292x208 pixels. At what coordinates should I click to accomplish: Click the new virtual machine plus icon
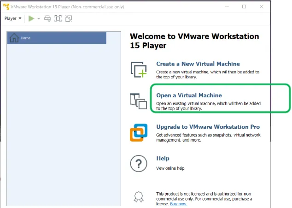tap(139, 70)
